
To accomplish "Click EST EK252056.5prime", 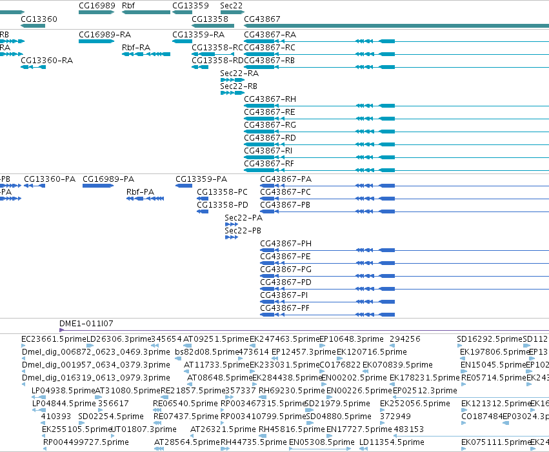I will (x=415, y=404).
